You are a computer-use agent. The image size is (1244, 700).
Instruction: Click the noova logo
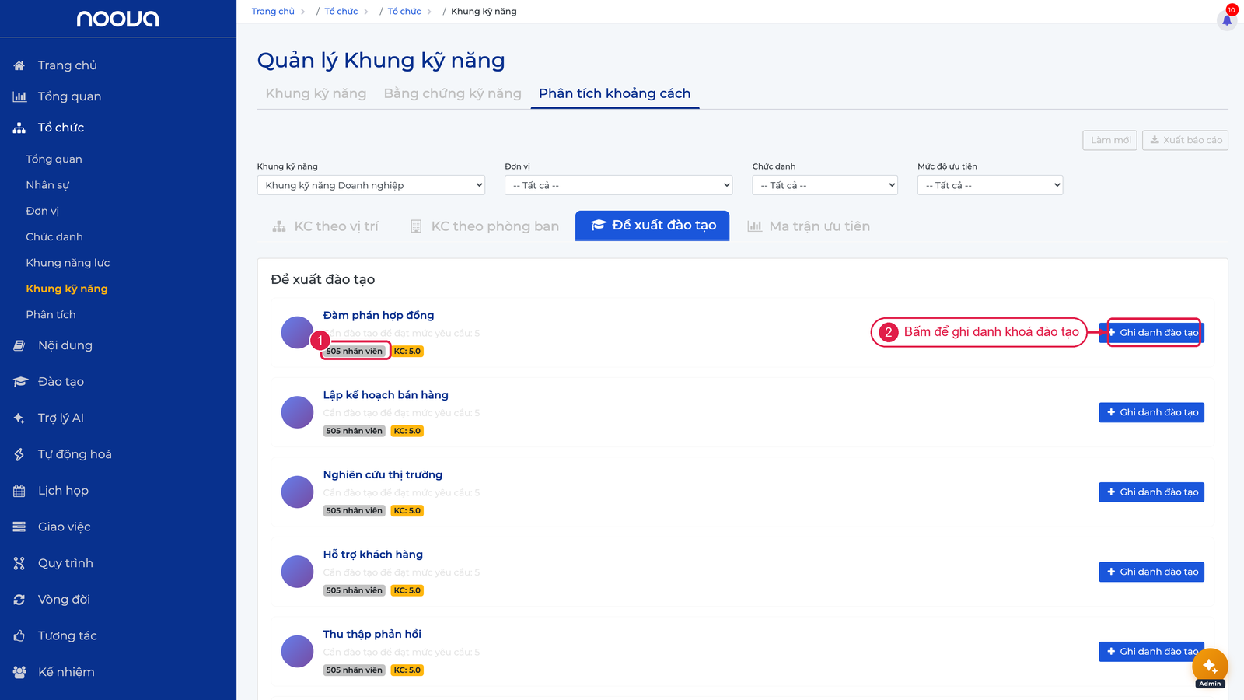[117, 19]
